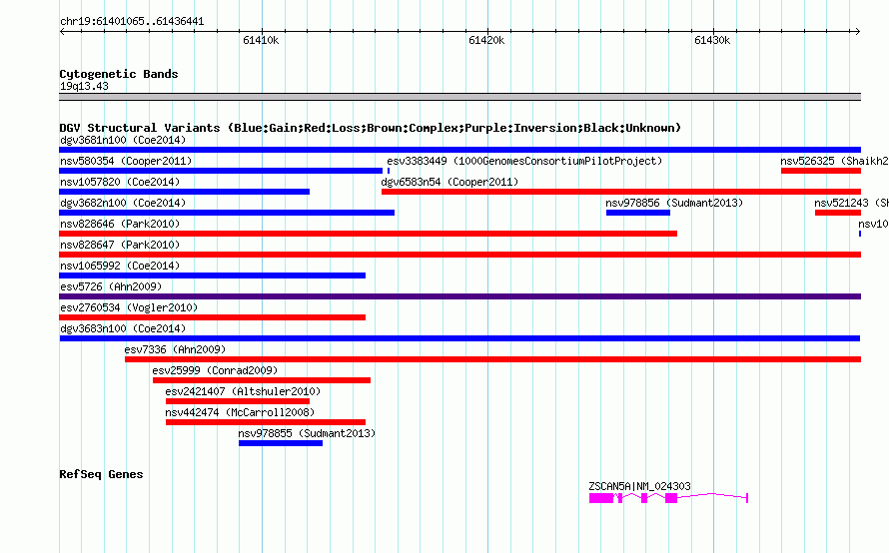889x553 pixels.
Task: Select the blue bar of dgv3682n100
Action: click(227, 213)
